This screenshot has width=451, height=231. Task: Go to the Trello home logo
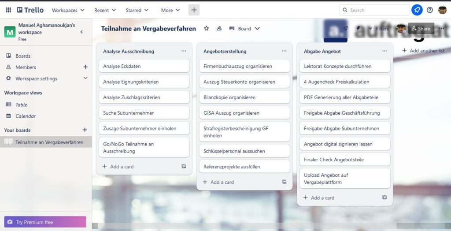[x=30, y=10]
